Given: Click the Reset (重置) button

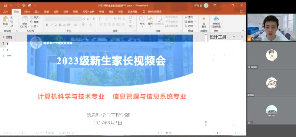Looking at the screenshot, I should [x=35, y=22].
